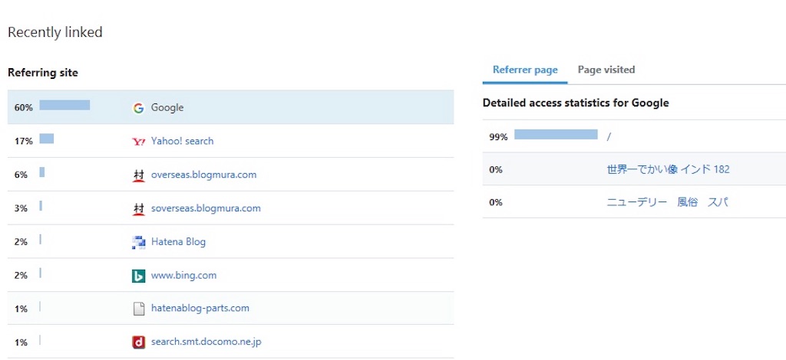
Task: Click the Hatena Blog icon
Action: [x=138, y=242]
